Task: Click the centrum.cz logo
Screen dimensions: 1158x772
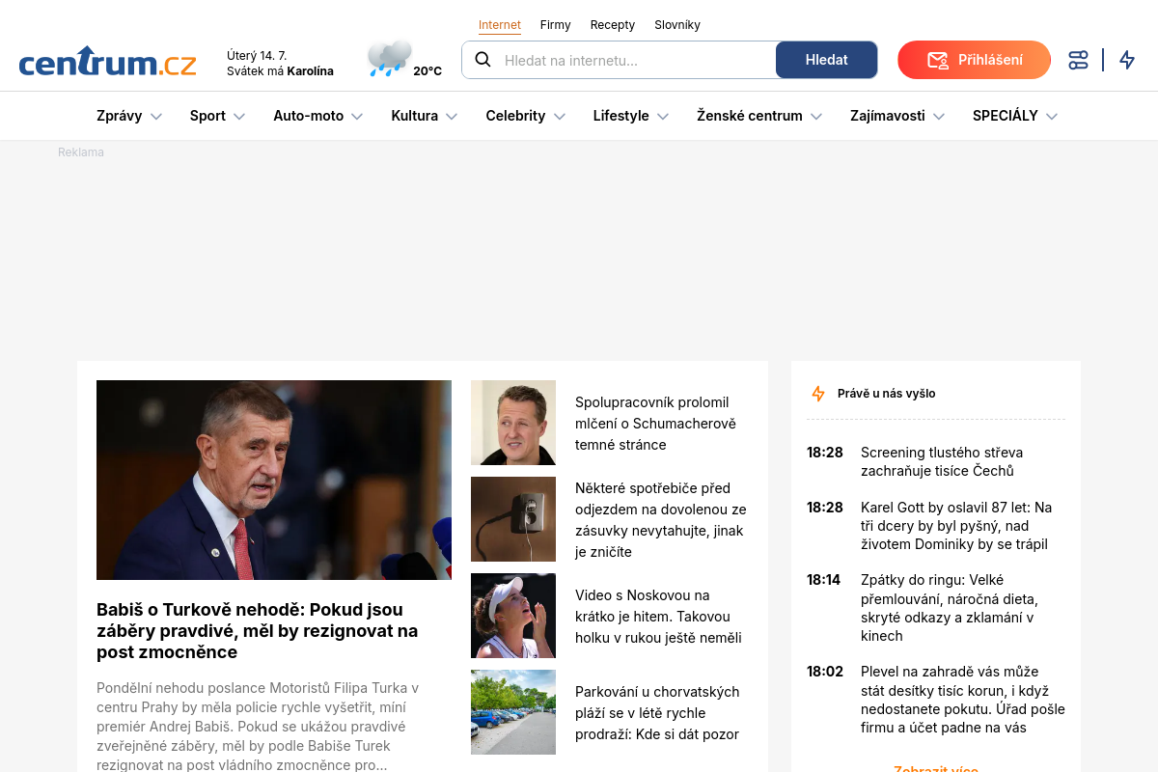Action: 107,62
